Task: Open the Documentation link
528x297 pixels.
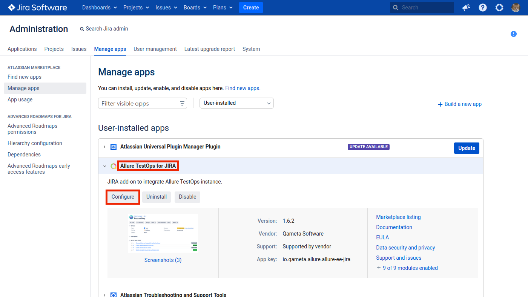Action: pyautogui.click(x=394, y=227)
